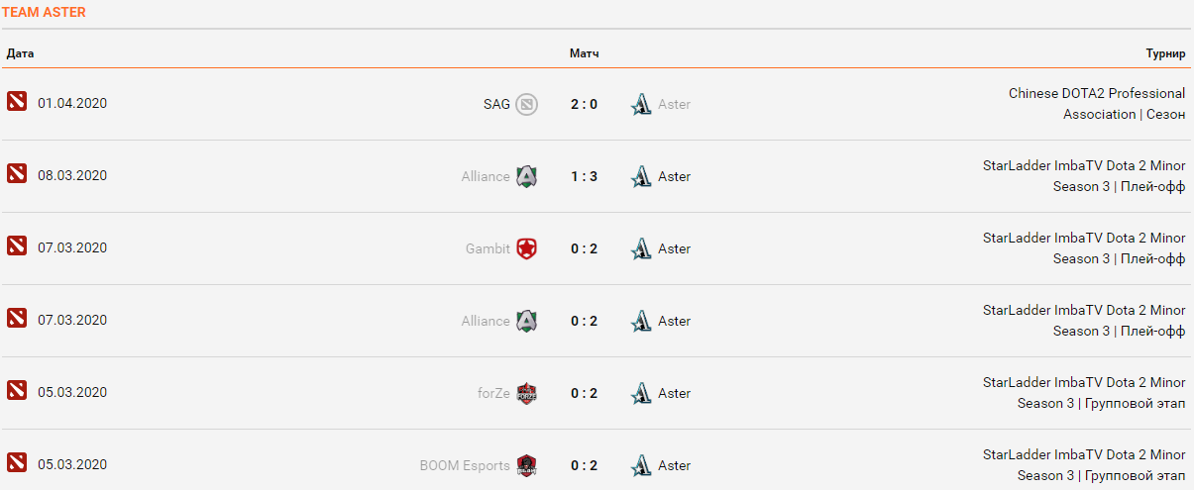Screen dimensions: 1194x490
Task: Click the TEAM ASTER heading
Action: click(44, 12)
